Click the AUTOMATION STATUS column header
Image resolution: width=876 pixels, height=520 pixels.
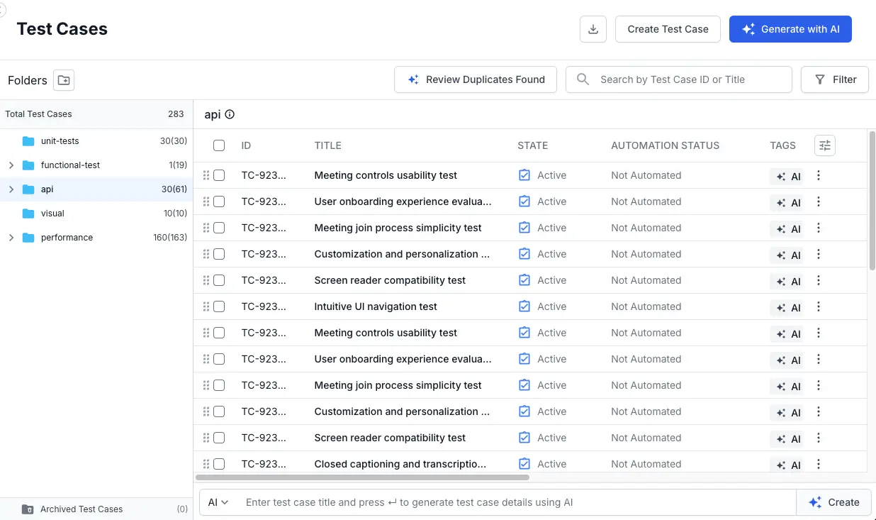click(x=666, y=145)
